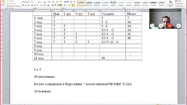Open the font size dropdown

[36, 2]
